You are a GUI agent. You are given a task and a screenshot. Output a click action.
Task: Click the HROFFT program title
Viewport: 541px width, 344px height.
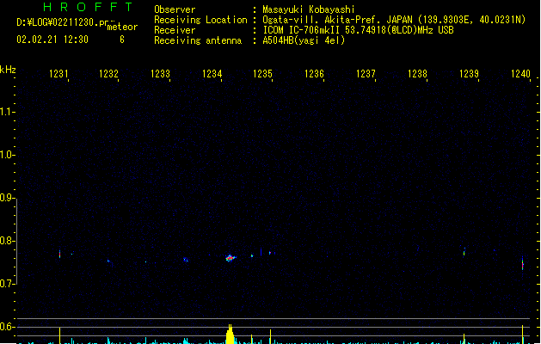[88, 7]
